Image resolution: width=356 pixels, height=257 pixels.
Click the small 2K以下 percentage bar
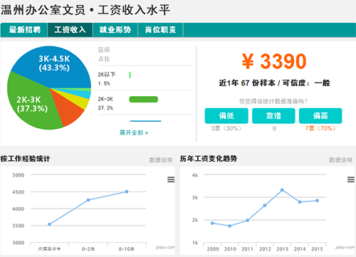click(x=130, y=75)
